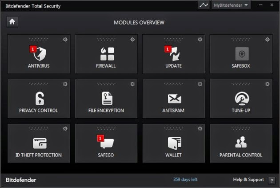This screenshot has height=188, width=280.
Task: Open ID Theft Protection settings gear
Action: click(65, 129)
